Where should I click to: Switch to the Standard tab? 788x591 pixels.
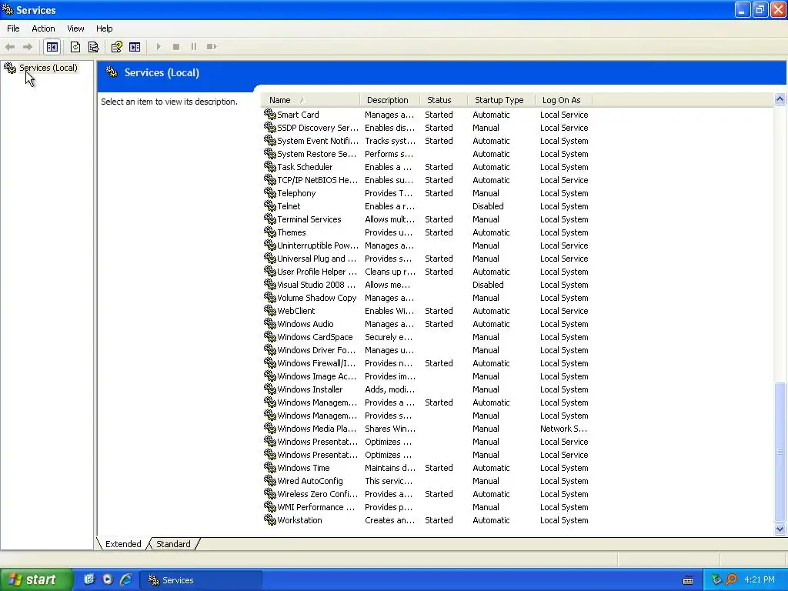[173, 544]
